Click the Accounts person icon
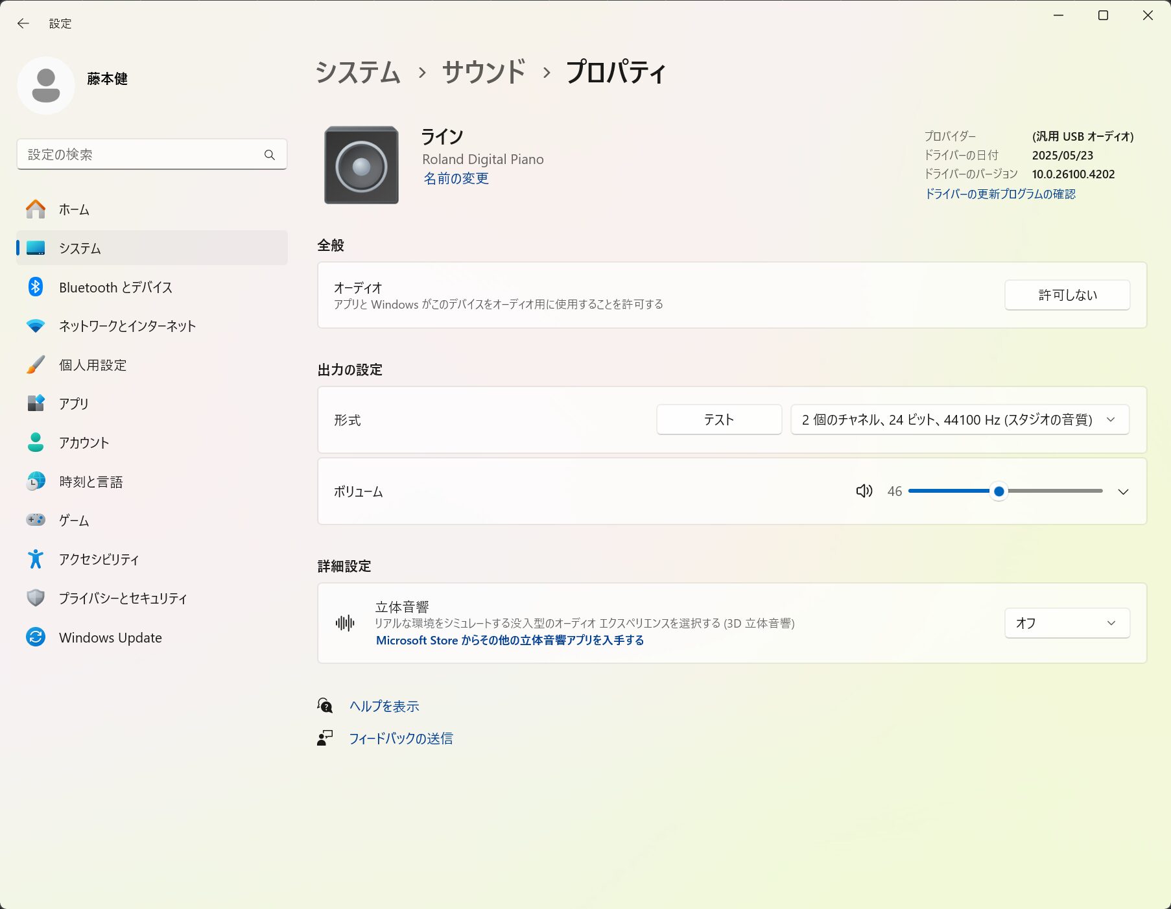The height and width of the screenshot is (909, 1171). [x=36, y=442]
